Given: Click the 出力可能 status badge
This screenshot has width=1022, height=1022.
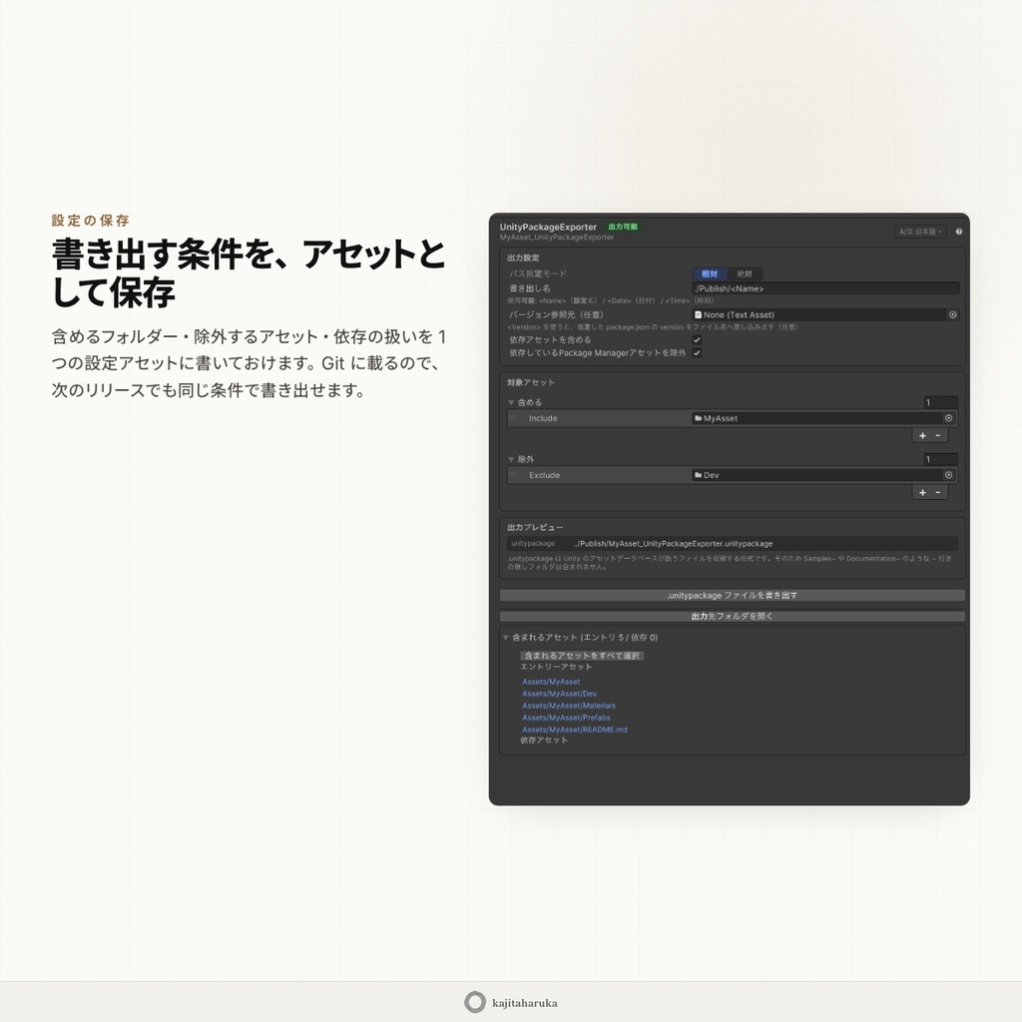Looking at the screenshot, I should (x=623, y=227).
